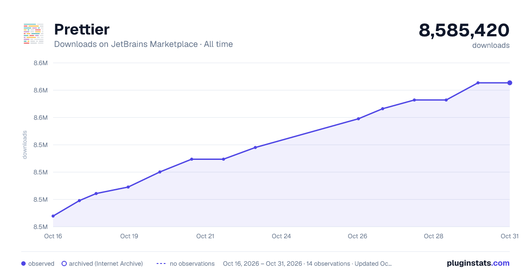Image resolution: width=531 pixels, height=279 pixels.
Task: Open the pluginstats.com link
Action: (x=478, y=263)
